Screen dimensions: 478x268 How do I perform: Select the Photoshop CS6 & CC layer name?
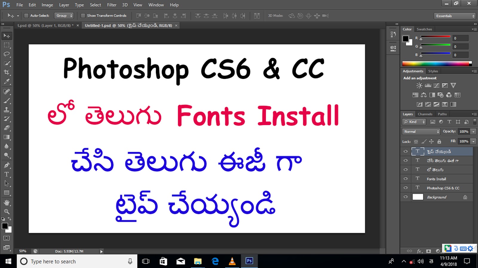pyautogui.click(x=443, y=188)
